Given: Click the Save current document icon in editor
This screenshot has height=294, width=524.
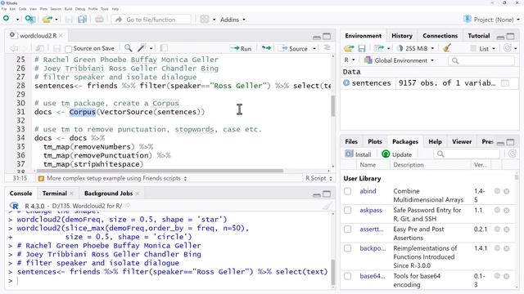Looking at the screenshot, I should [x=57, y=49].
